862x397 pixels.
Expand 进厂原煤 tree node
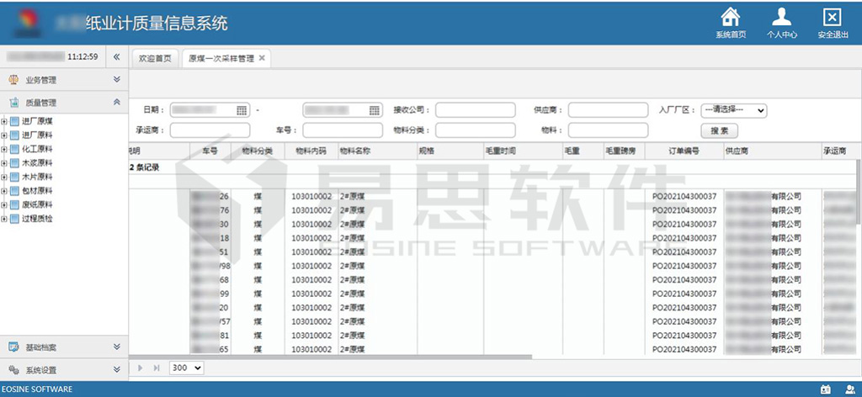[4, 121]
